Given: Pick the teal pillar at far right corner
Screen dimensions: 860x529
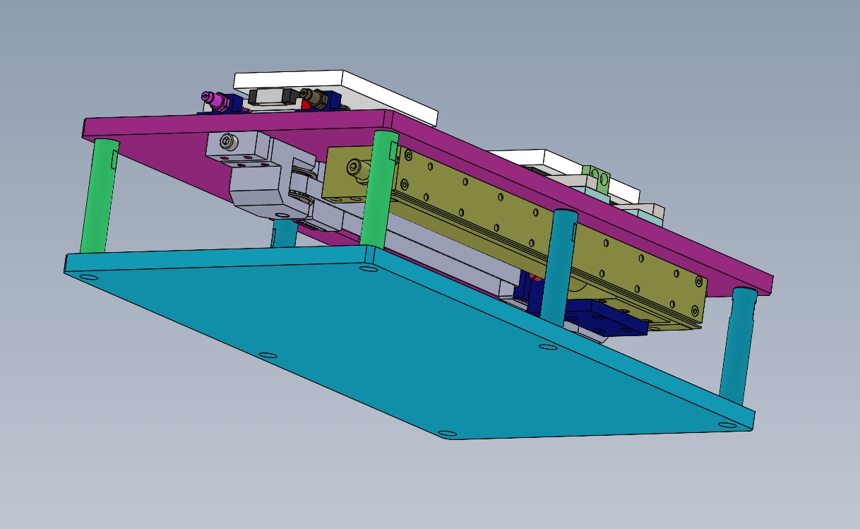Looking at the screenshot, I should 739,345.
